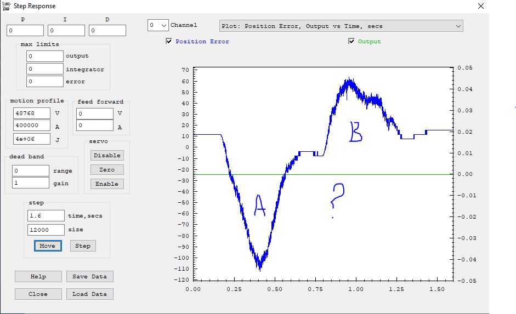
Task: Close the Step Response window
Action: point(481,7)
